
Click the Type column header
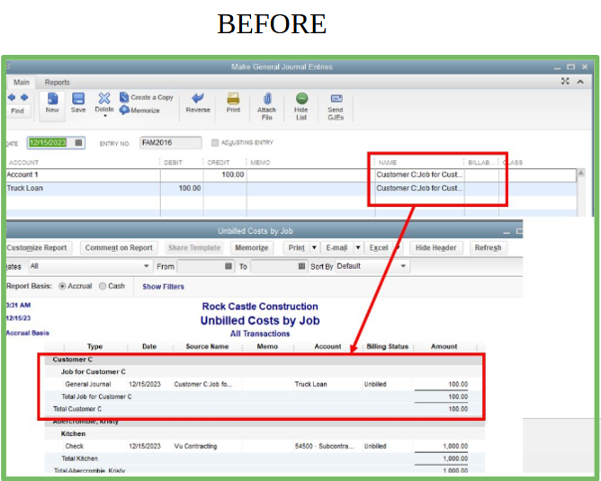tap(94, 346)
